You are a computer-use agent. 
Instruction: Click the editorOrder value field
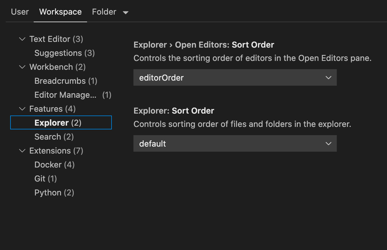[222, 77]
